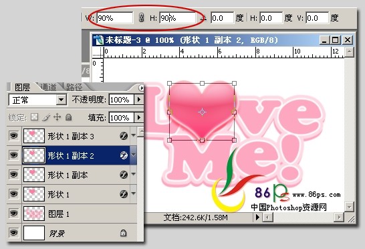Image resolution: width=365 pixels, height=249 pixels.
Task: Toggle the link width-height chain icon
Action: (x=141, y=17)
